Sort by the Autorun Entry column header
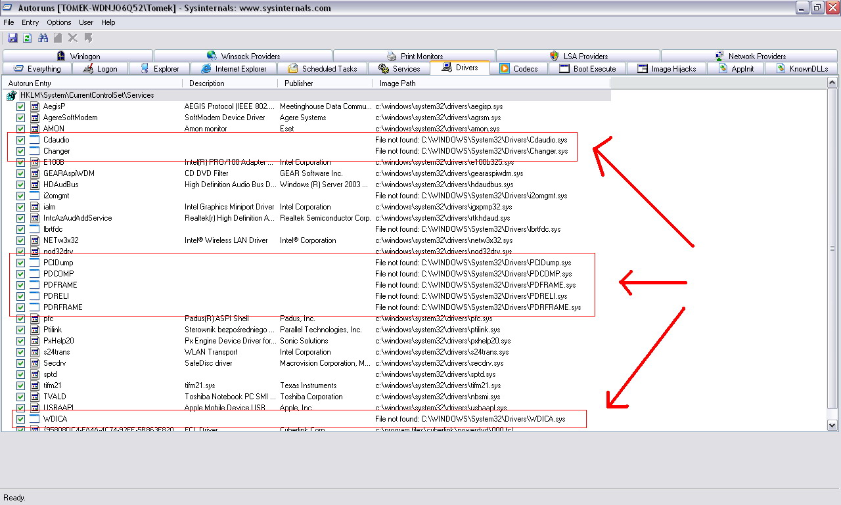Image resolution: width=841 pixels, height=505 pixels. (x=93, y=83)
